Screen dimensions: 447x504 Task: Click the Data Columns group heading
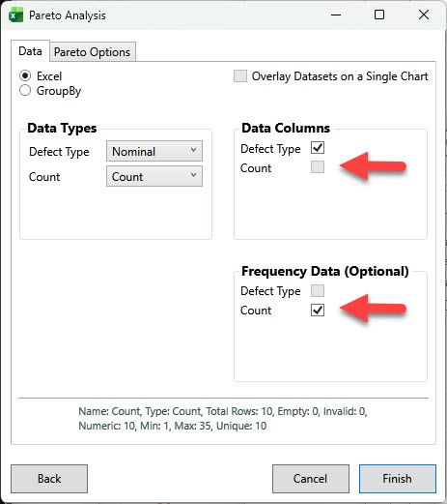click(286, 128)
